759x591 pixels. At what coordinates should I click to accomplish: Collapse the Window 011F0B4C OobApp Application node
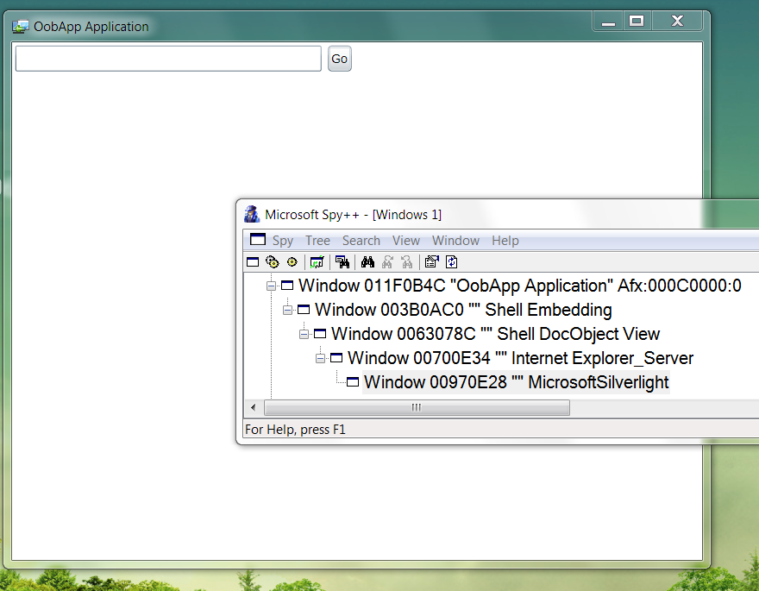coord(271,286)
